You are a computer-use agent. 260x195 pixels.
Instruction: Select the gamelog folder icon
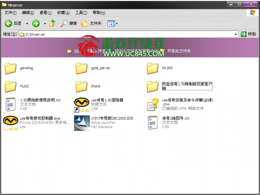pyautogui.click(x=10, y=68)
